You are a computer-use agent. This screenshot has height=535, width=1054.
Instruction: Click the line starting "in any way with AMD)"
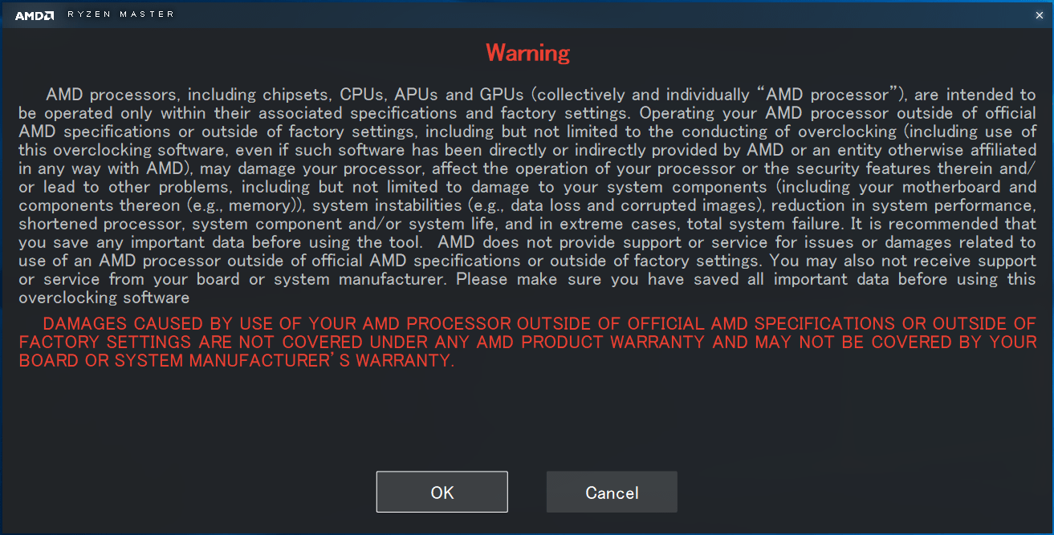(x=527, y=169)
